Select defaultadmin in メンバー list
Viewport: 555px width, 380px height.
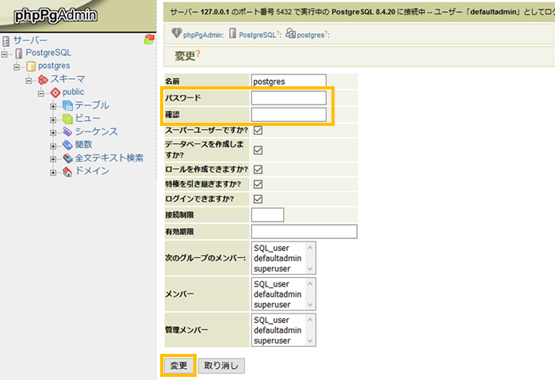[277, 294]
